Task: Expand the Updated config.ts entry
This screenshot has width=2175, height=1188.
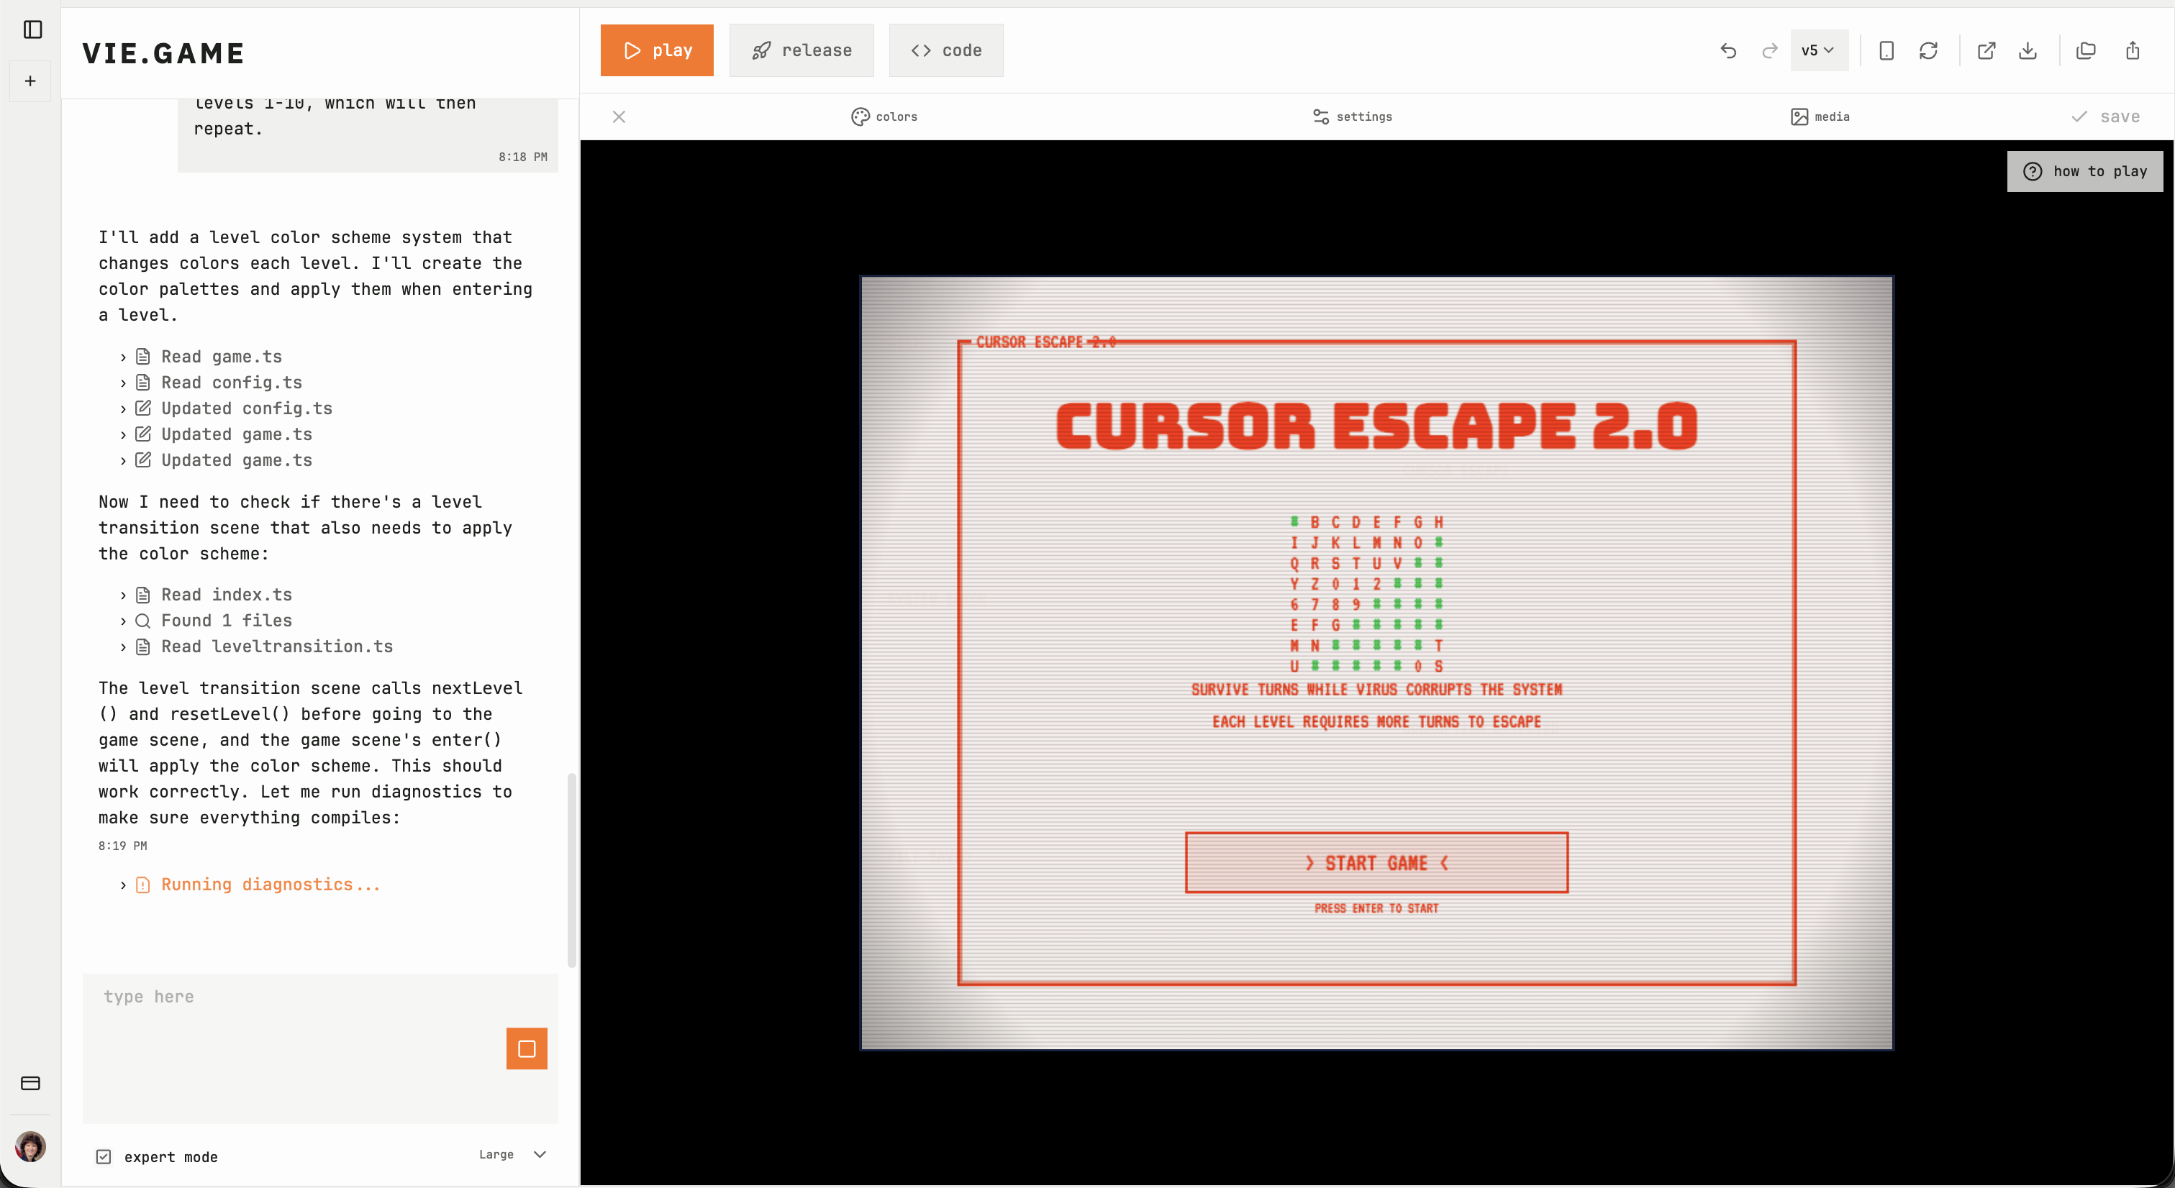Action: point(247,408)
